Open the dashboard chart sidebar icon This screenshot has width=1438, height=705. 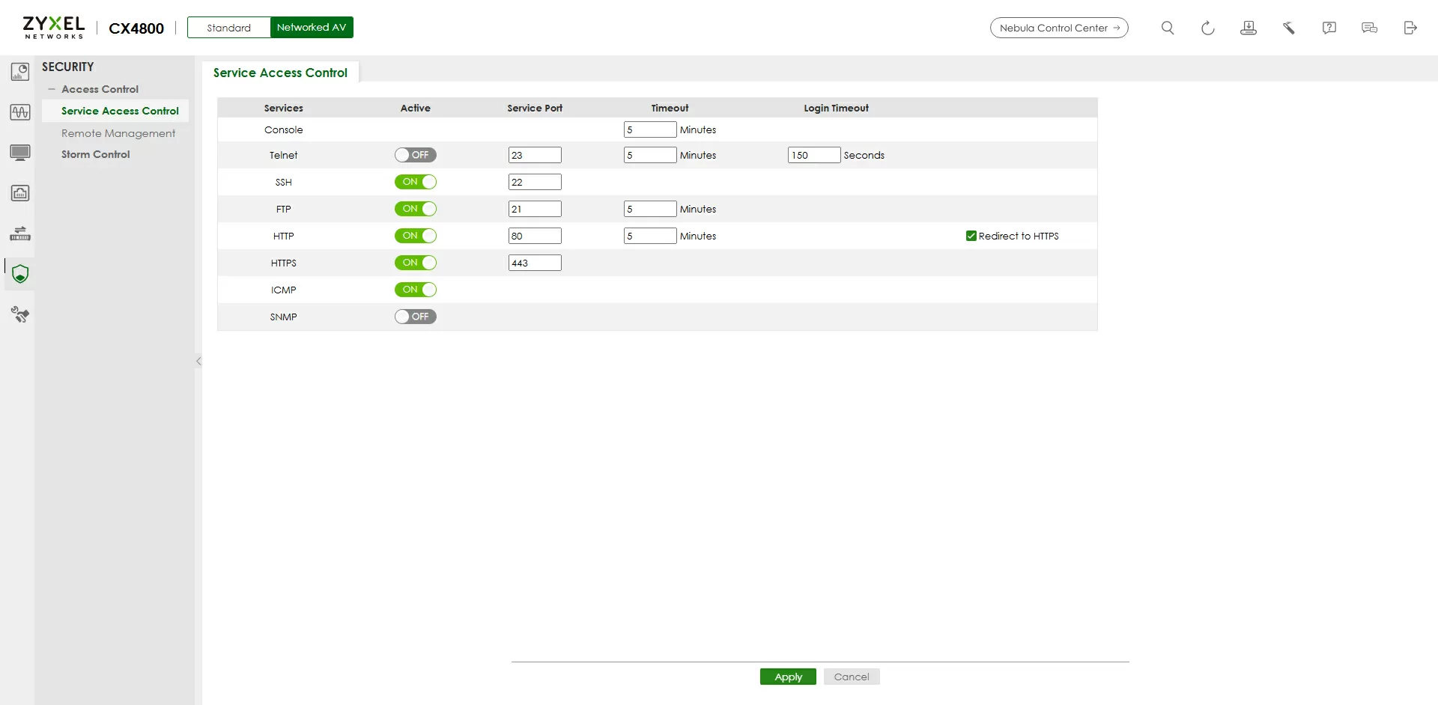click(x=20, y=72)
